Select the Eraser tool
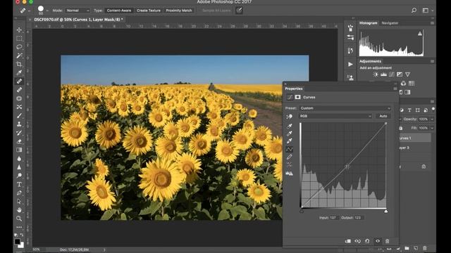The image size is (451, 253). pos(19,141)
